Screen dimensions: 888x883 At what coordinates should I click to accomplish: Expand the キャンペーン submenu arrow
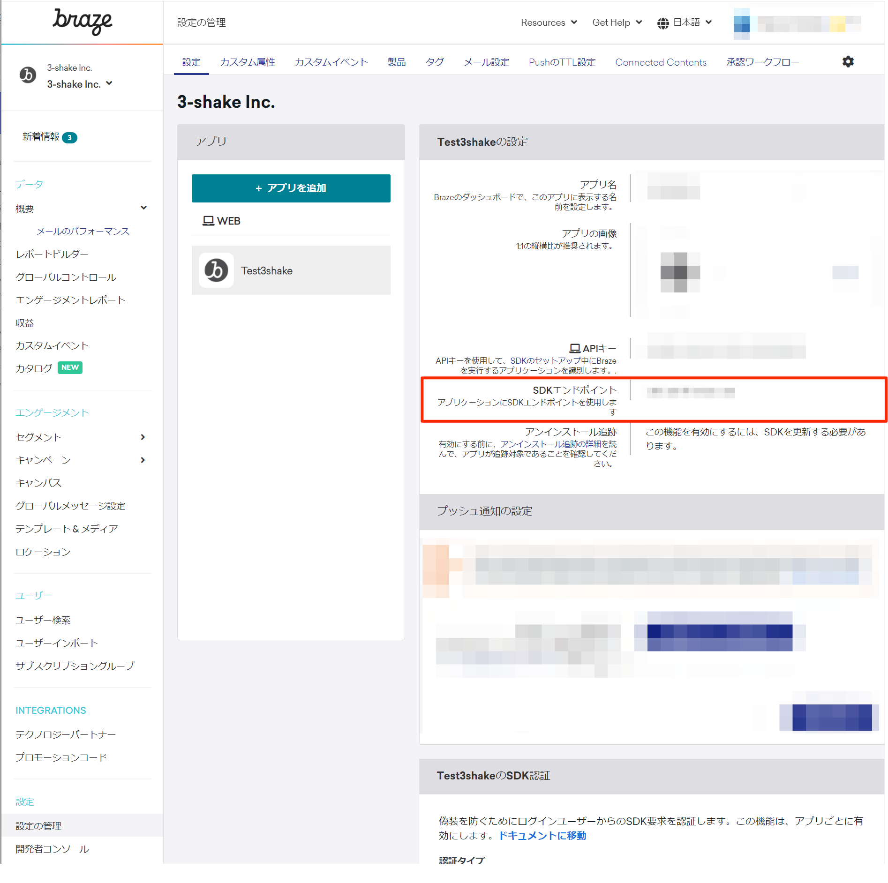click(143, 460)
